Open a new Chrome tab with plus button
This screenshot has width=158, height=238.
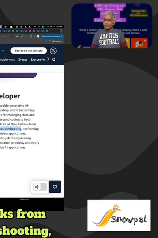51,31
